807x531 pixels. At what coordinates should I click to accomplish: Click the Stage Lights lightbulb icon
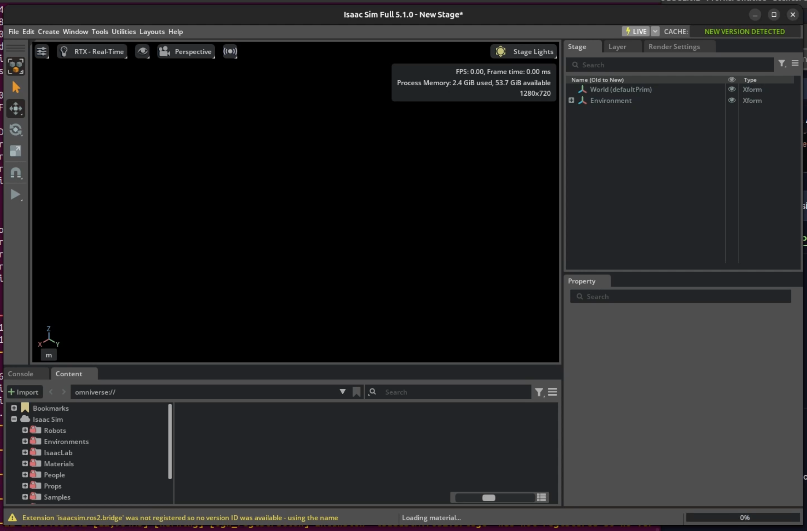coord(500,51)
